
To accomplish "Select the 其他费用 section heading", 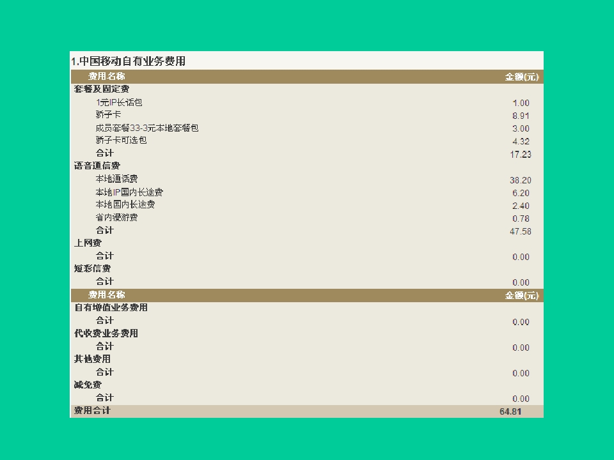I will pyautogui.click(x=92, y=358).
